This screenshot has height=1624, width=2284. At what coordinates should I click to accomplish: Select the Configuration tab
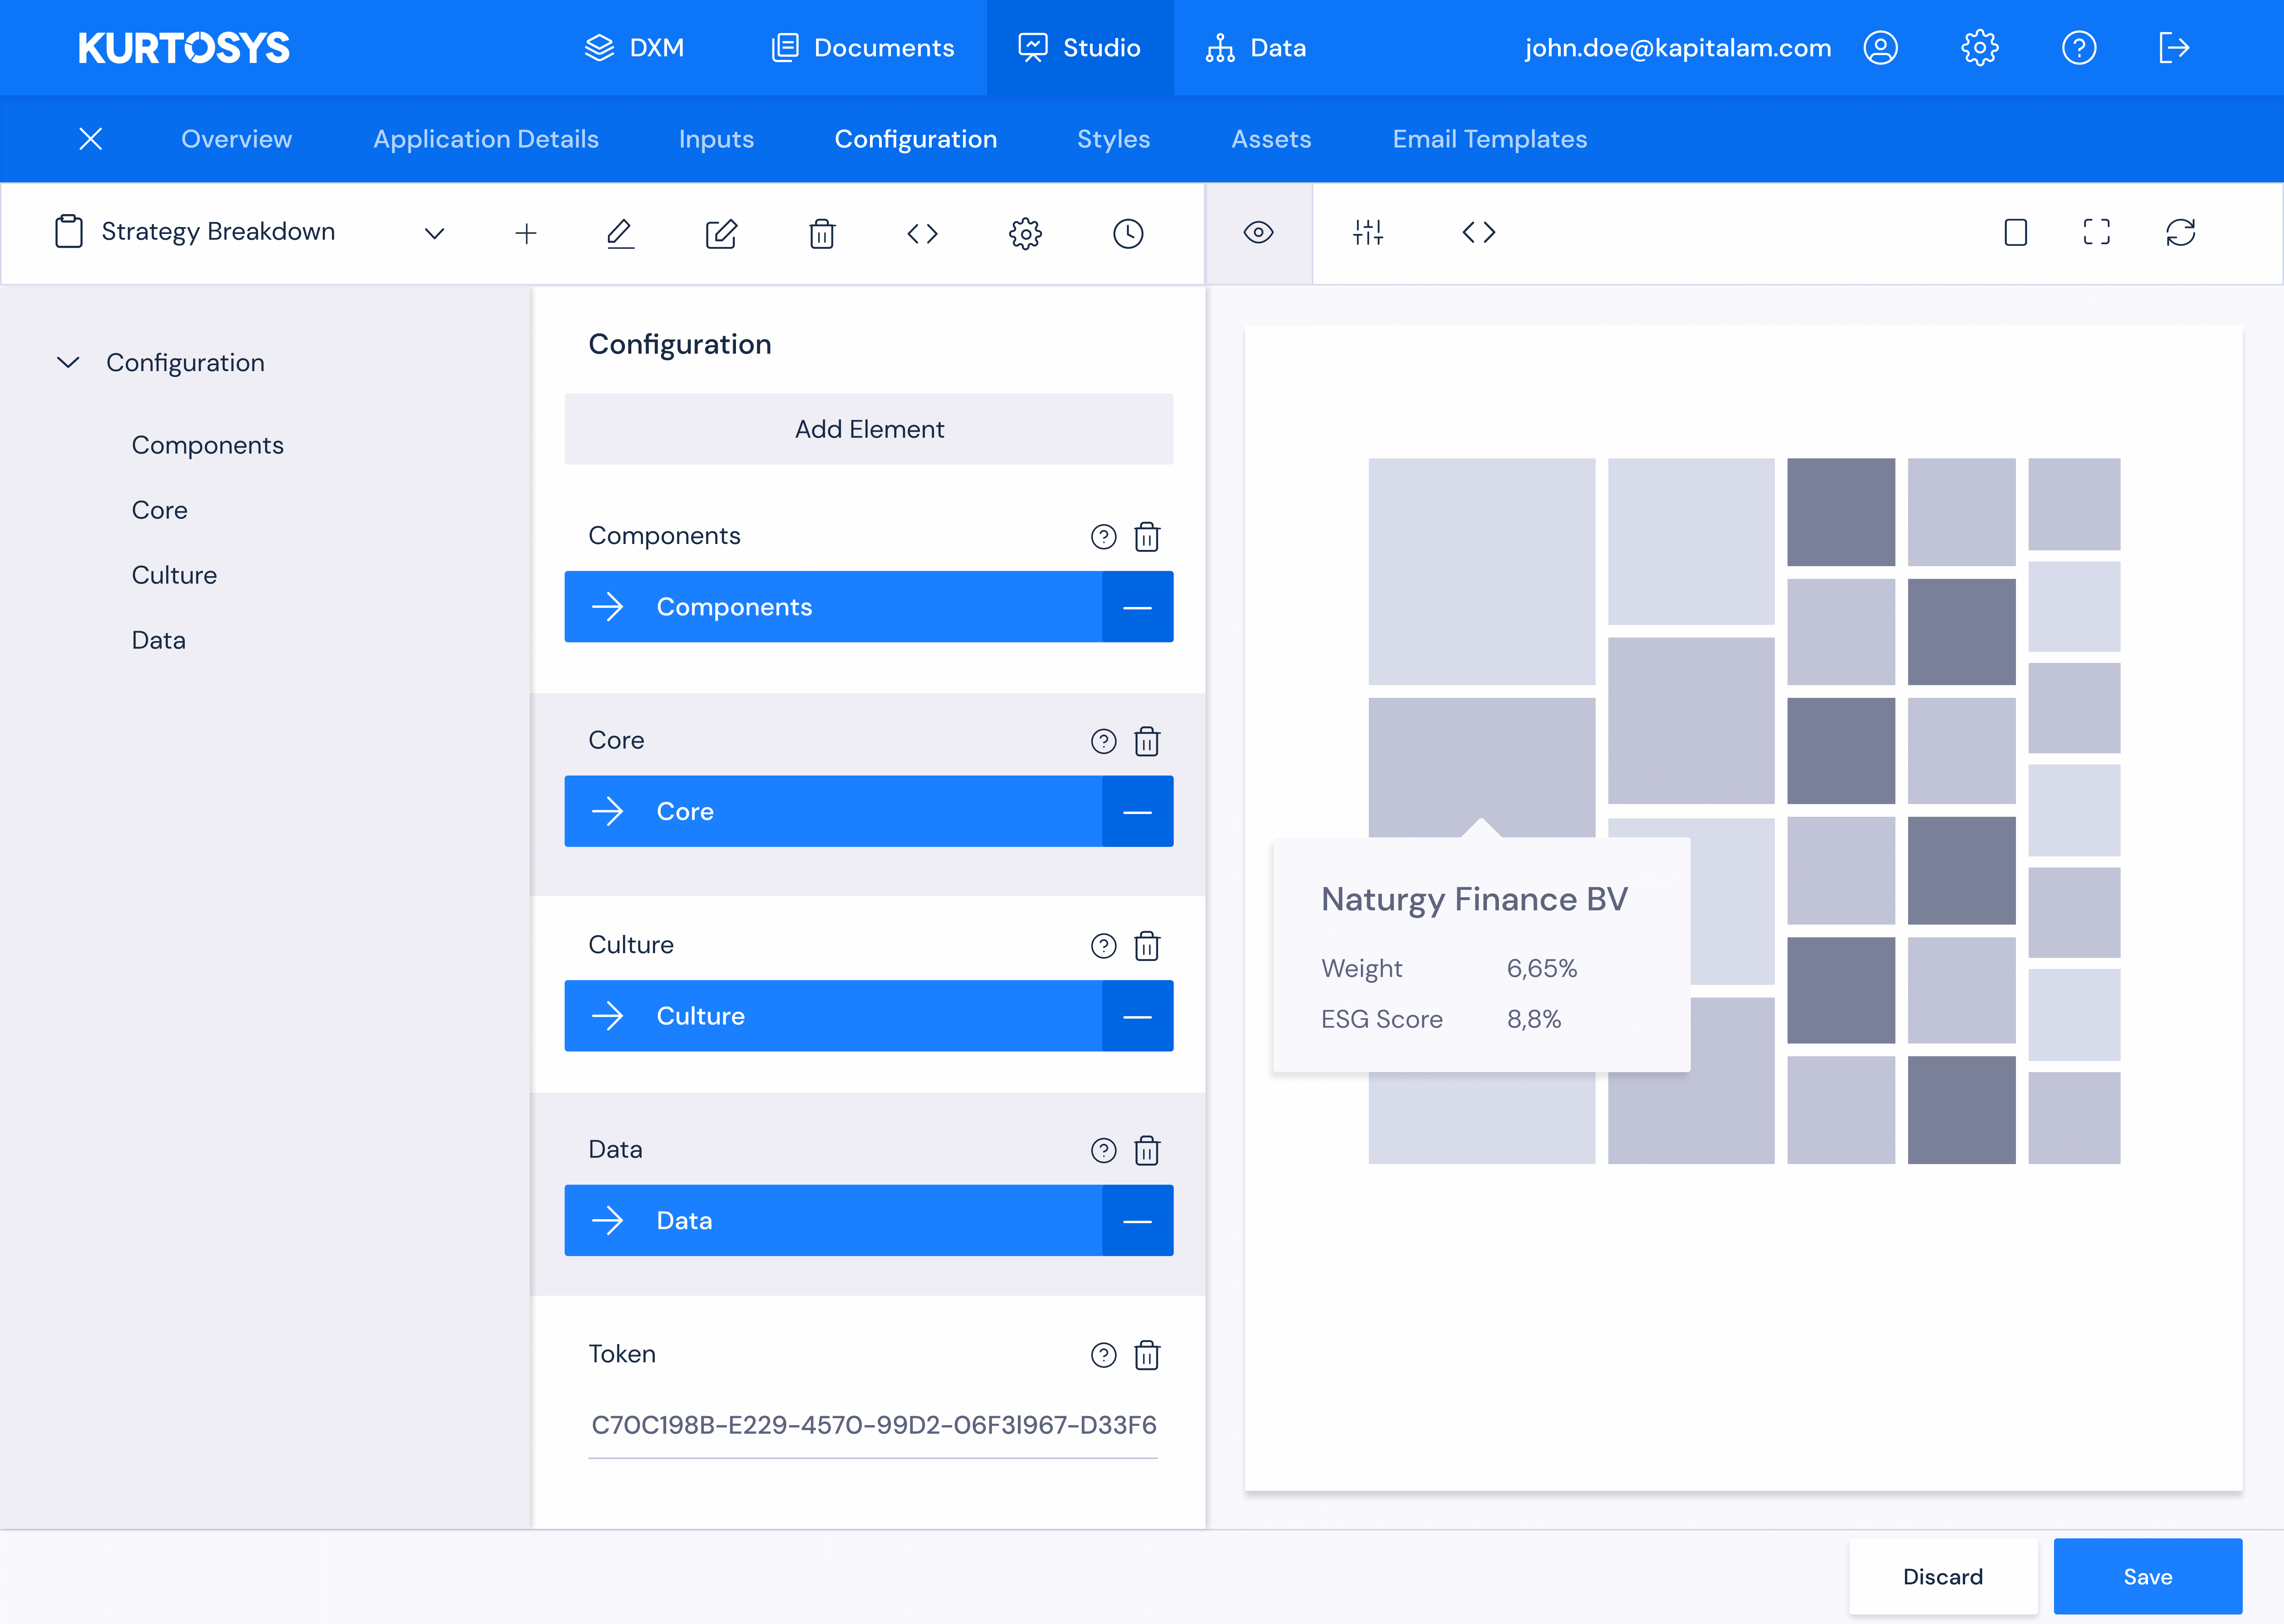coord(916,139)
